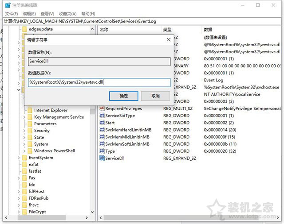Expand the Key Management Service node
Viewport: 284px width, 224px height.
click(x=24, y=117)
